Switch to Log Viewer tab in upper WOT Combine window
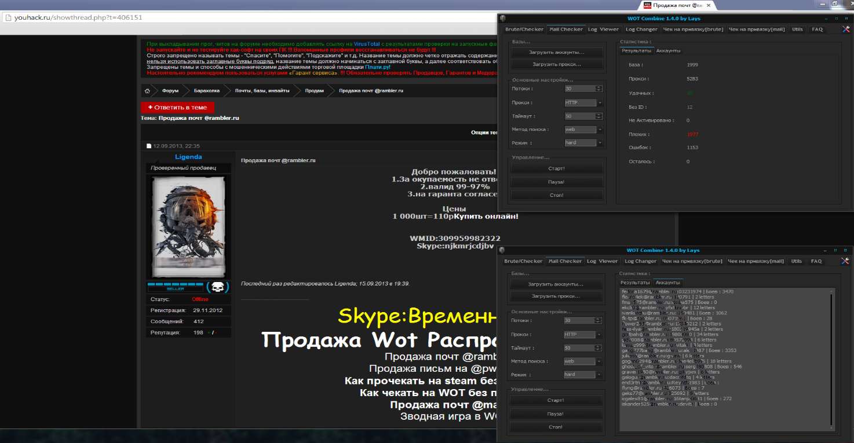The width and height of the screenshot is (854, 443). 603,30
